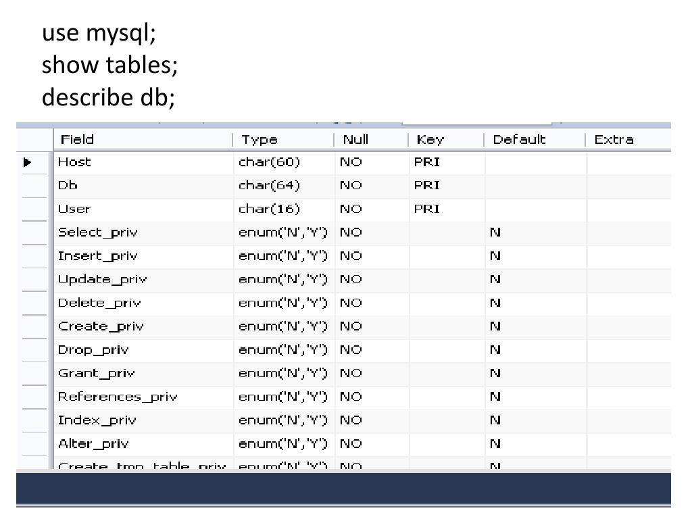The height and width of the screenshot is (519, 692).
Task: Select the Grant_priv field cell
Action: (x=96, y=373)
